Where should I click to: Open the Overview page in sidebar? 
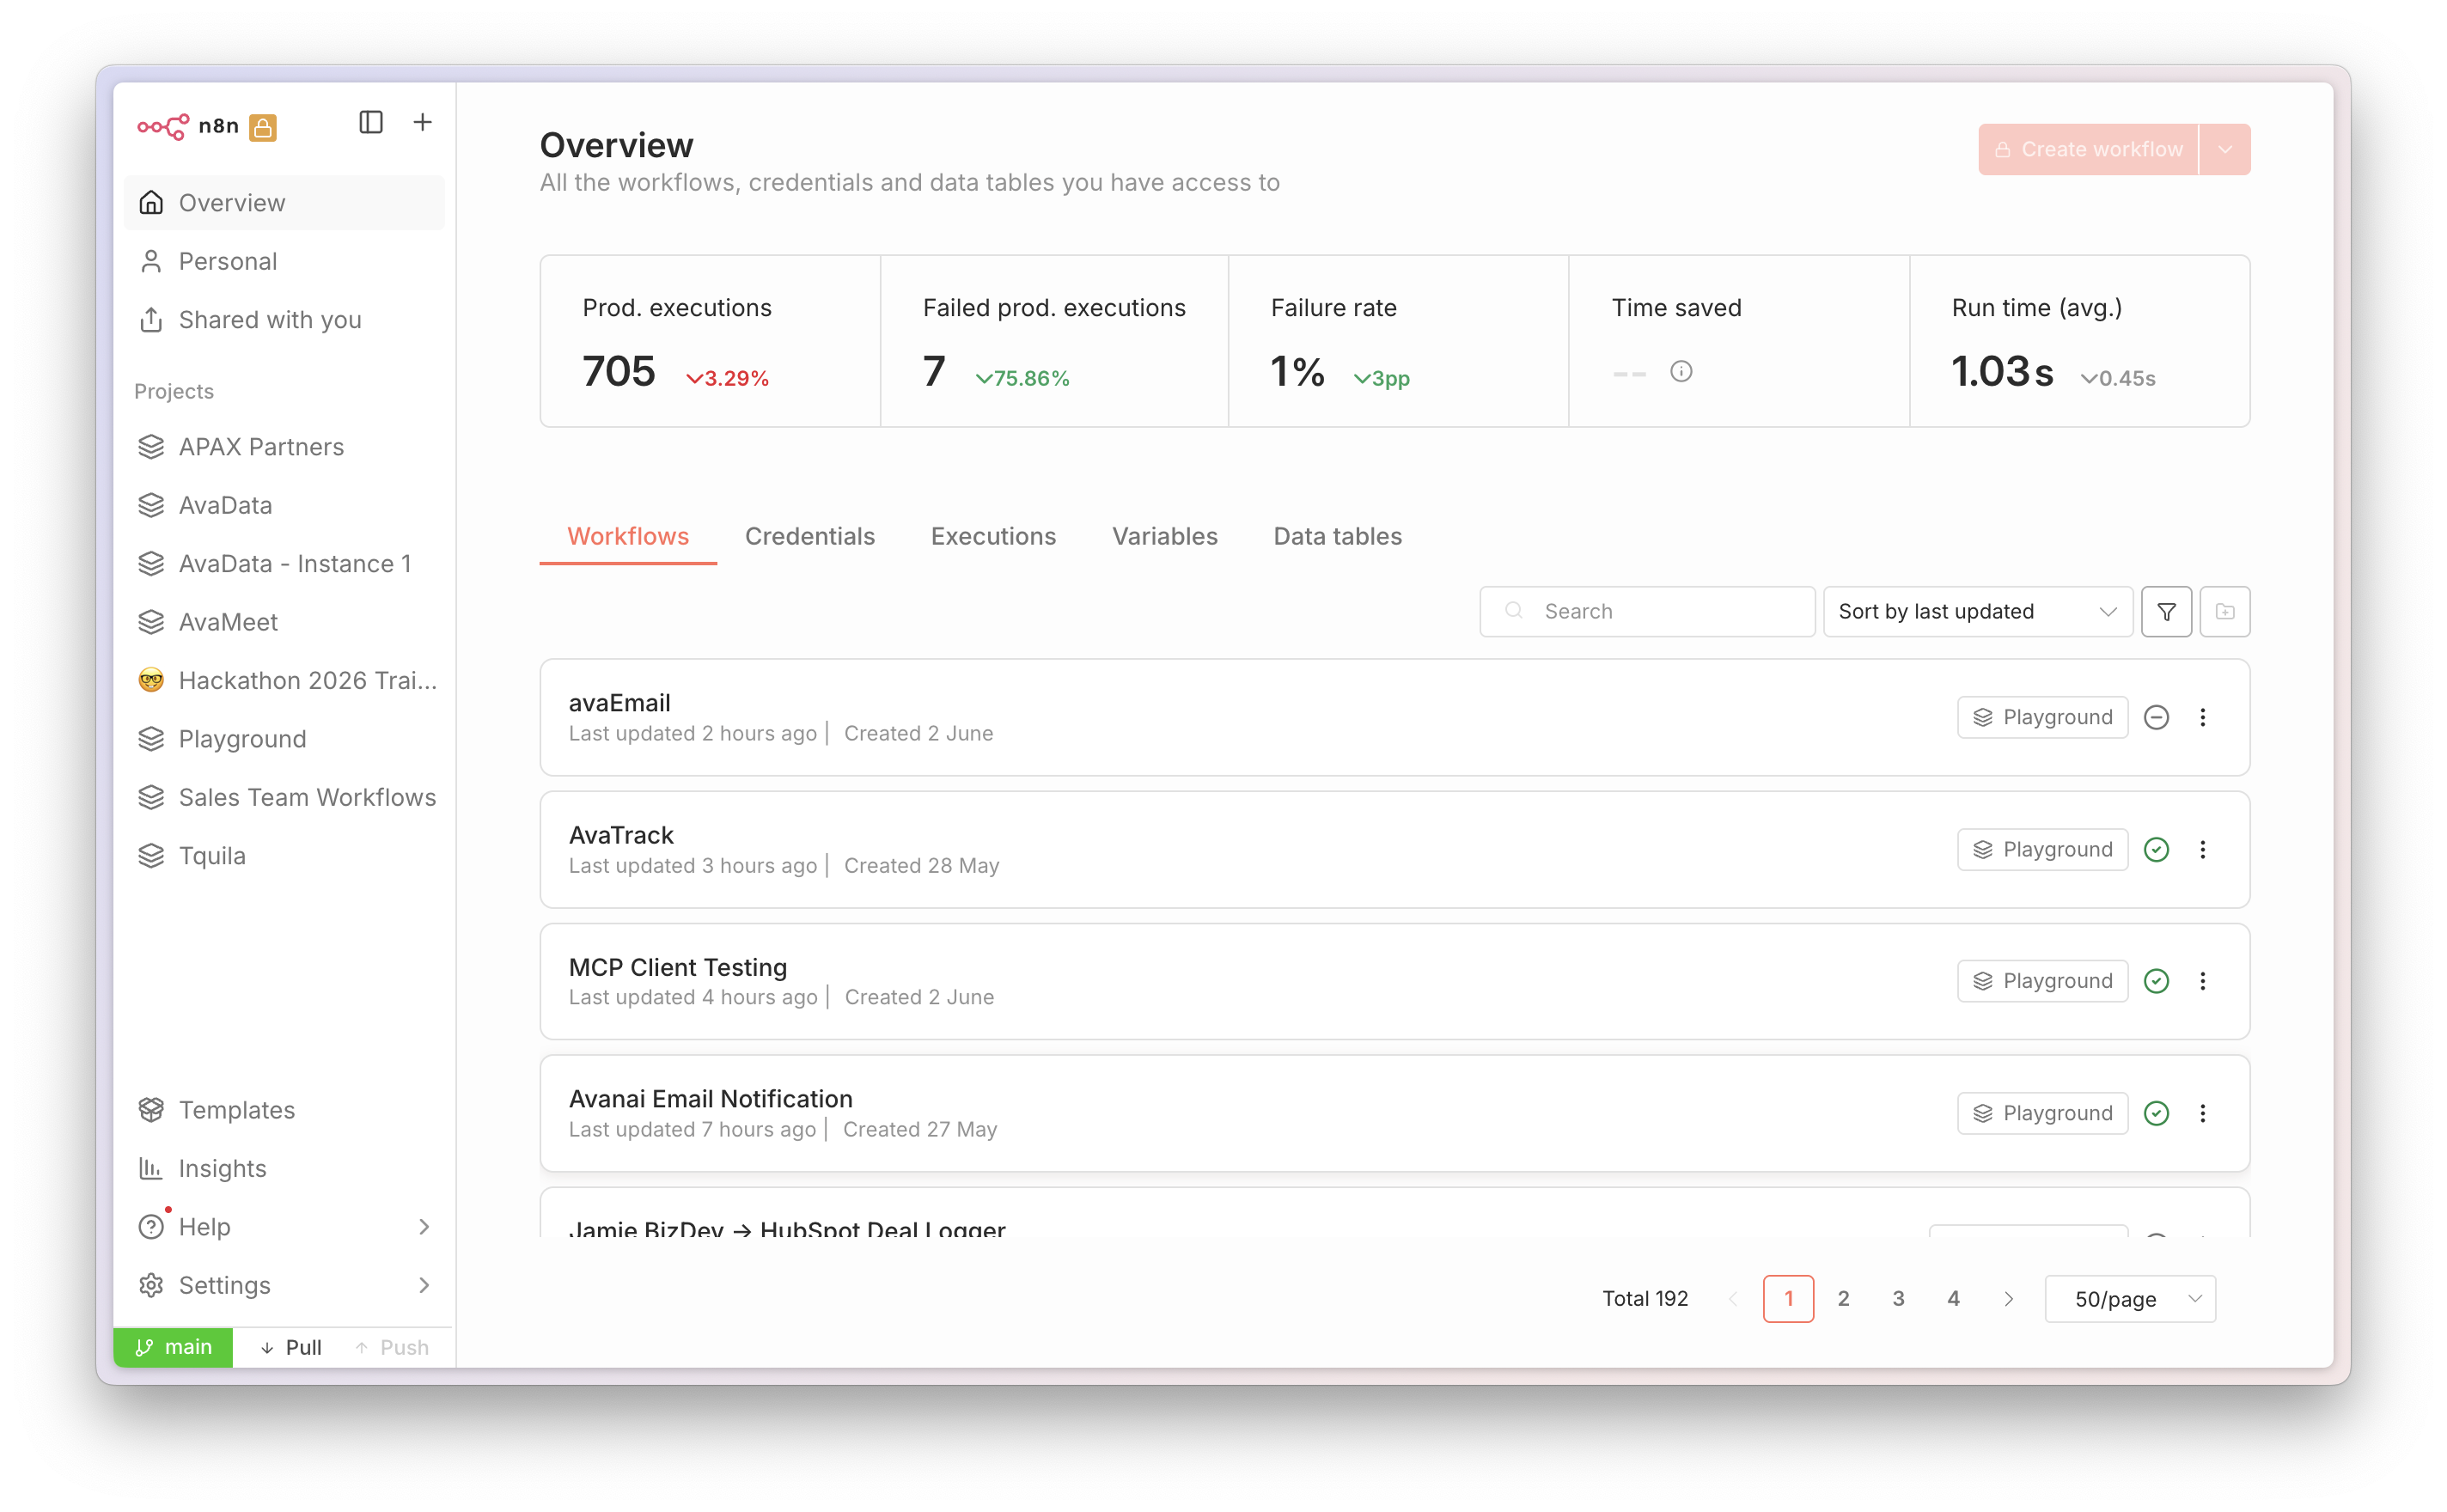[285, 203]
